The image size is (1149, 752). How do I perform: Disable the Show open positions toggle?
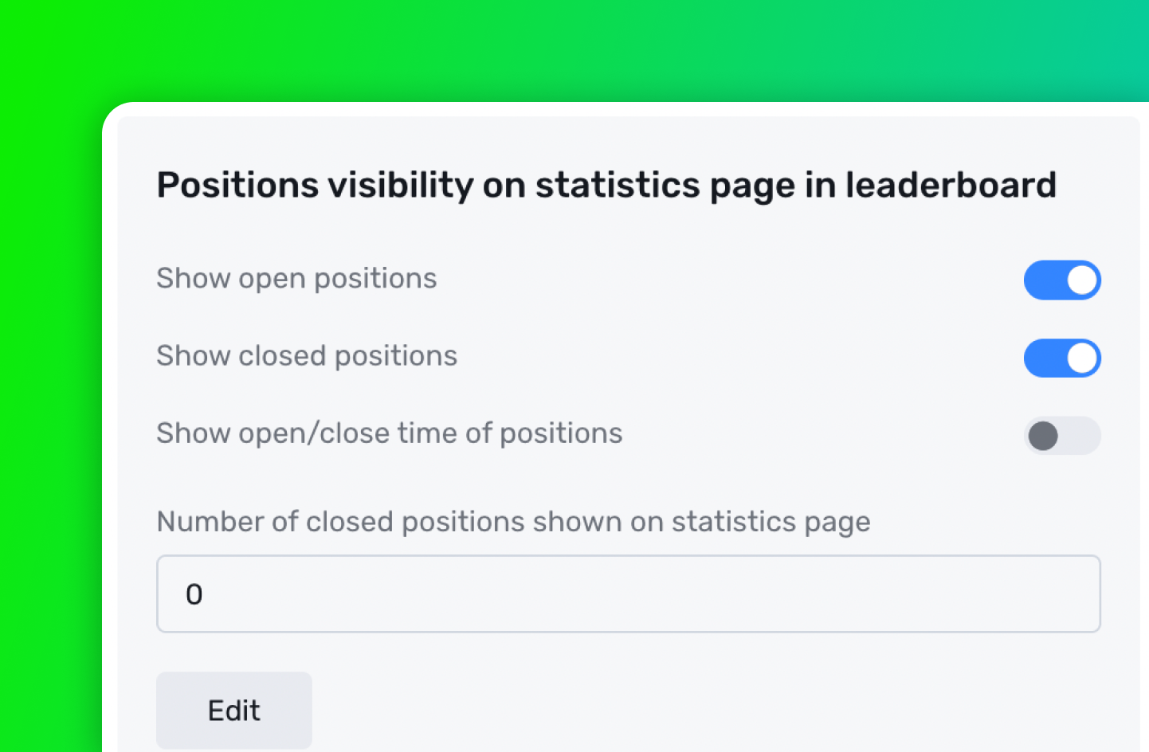[x=1061, y=280]
